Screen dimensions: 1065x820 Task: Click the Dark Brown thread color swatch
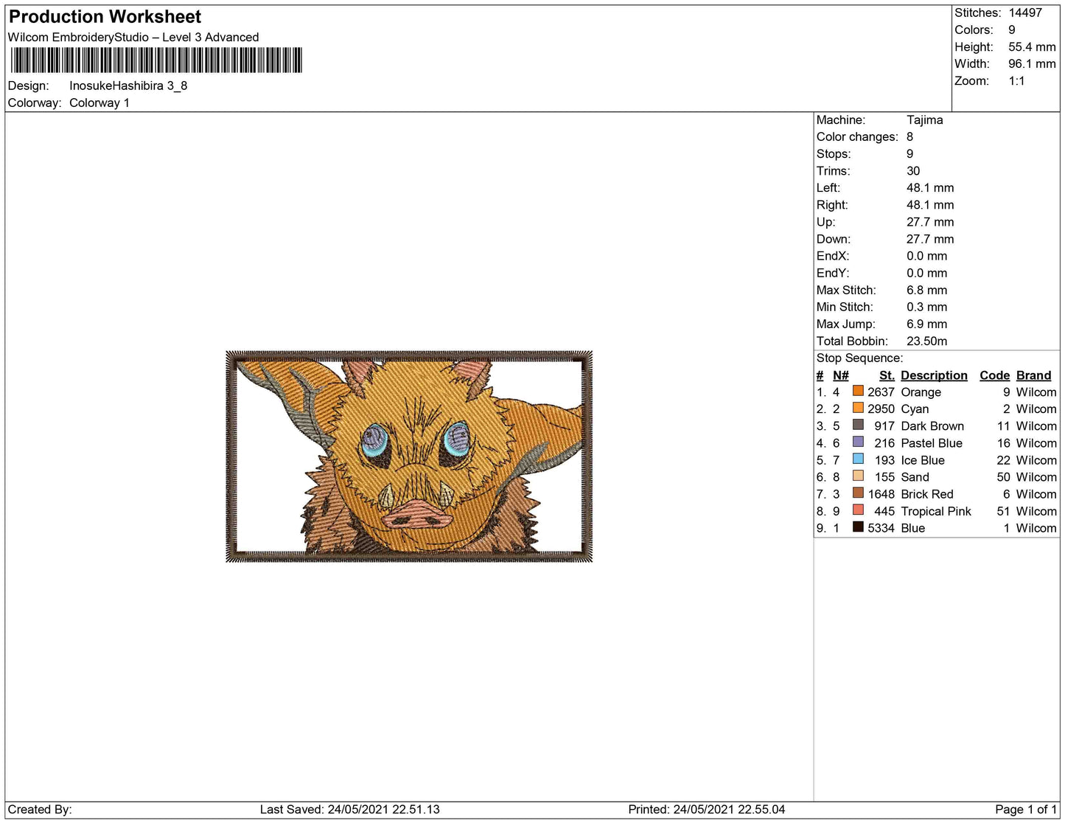click(x=858, y=425)
